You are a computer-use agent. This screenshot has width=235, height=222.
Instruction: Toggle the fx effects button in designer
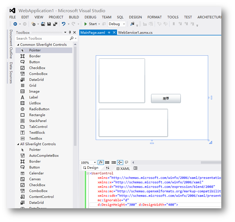tap(101, 162)
